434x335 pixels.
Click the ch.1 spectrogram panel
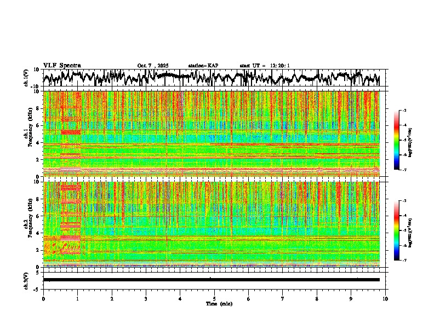212,134
